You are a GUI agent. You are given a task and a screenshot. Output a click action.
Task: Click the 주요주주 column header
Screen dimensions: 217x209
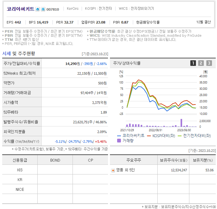coord(134,160)
